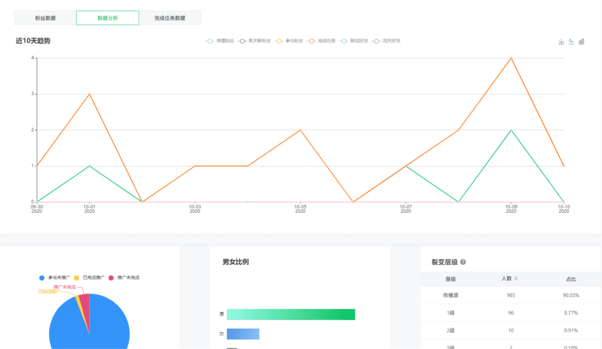
Task: Click the 层级 column header
Action: (x=450, y=279)
